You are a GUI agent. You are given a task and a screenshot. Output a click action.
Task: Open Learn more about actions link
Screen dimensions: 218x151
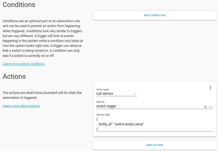tap(21, 106)
